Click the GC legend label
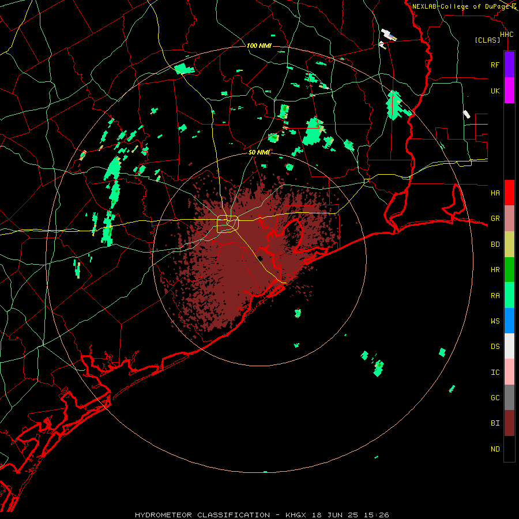519x519 pixels. pyautogui.click(x=495, y=397)
